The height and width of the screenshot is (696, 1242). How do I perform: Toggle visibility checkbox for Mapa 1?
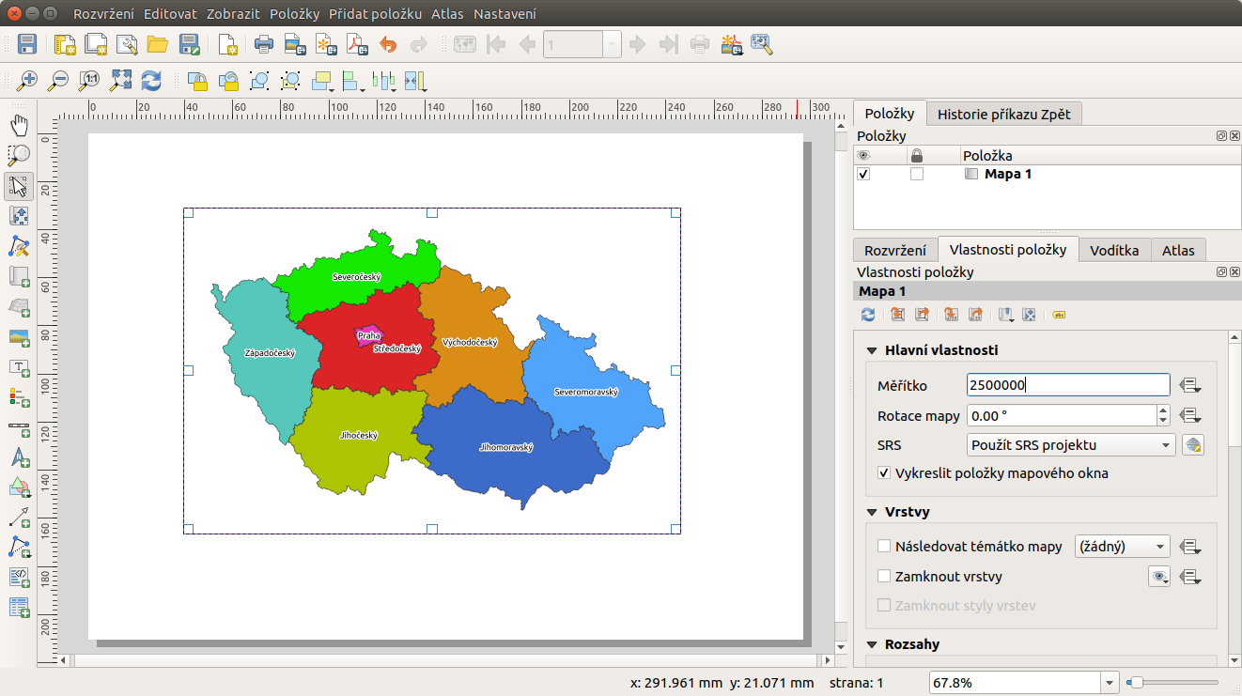[x=863, y=174]
